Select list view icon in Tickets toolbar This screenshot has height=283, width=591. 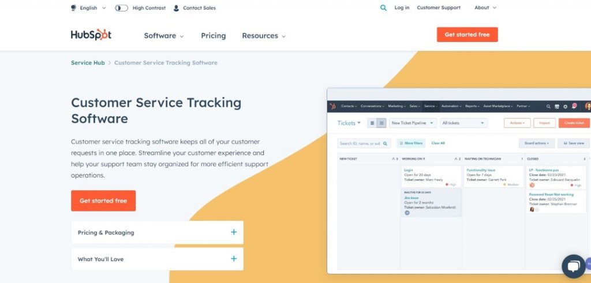tap(372, 123)
